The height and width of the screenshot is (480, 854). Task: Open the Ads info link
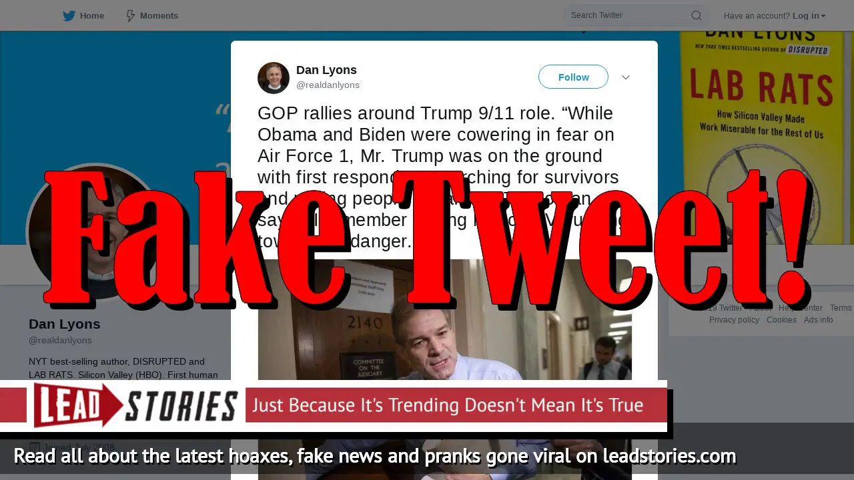coord(818,320)
